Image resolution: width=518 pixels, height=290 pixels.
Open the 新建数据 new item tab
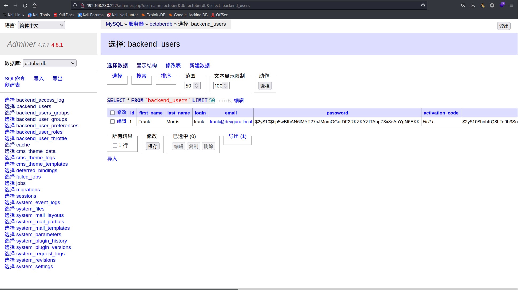click(x=200, y=66)
